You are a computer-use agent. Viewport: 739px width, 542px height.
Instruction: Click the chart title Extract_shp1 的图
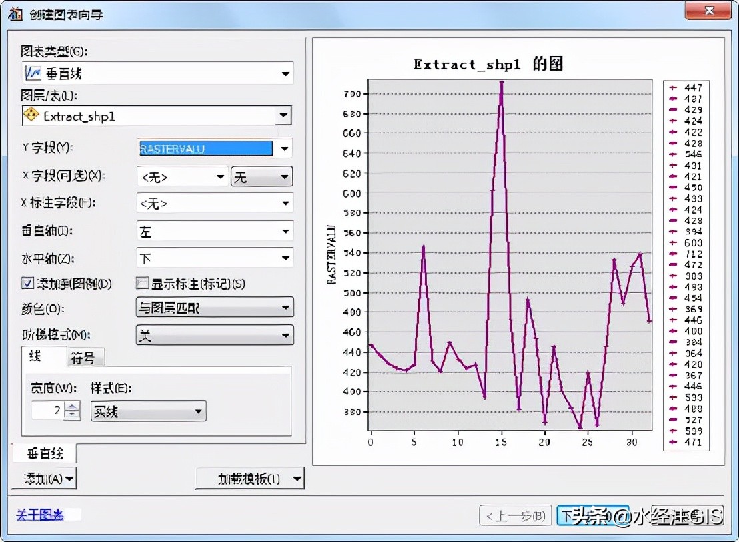pos(488,64)
